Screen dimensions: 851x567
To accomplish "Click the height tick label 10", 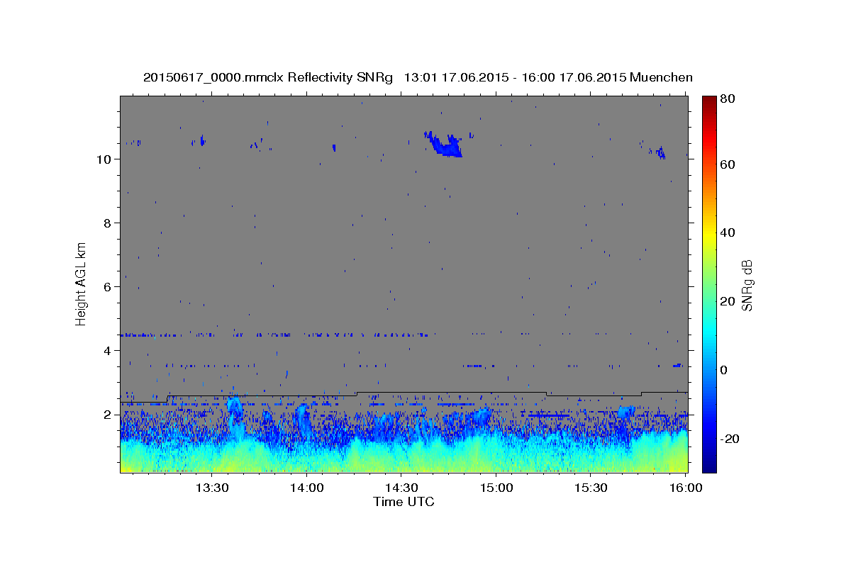I will coord(106,159).
